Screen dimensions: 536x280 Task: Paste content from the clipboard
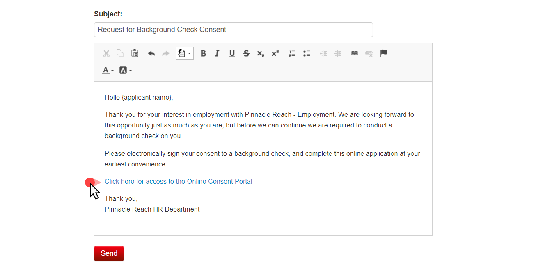pos(135,53)
